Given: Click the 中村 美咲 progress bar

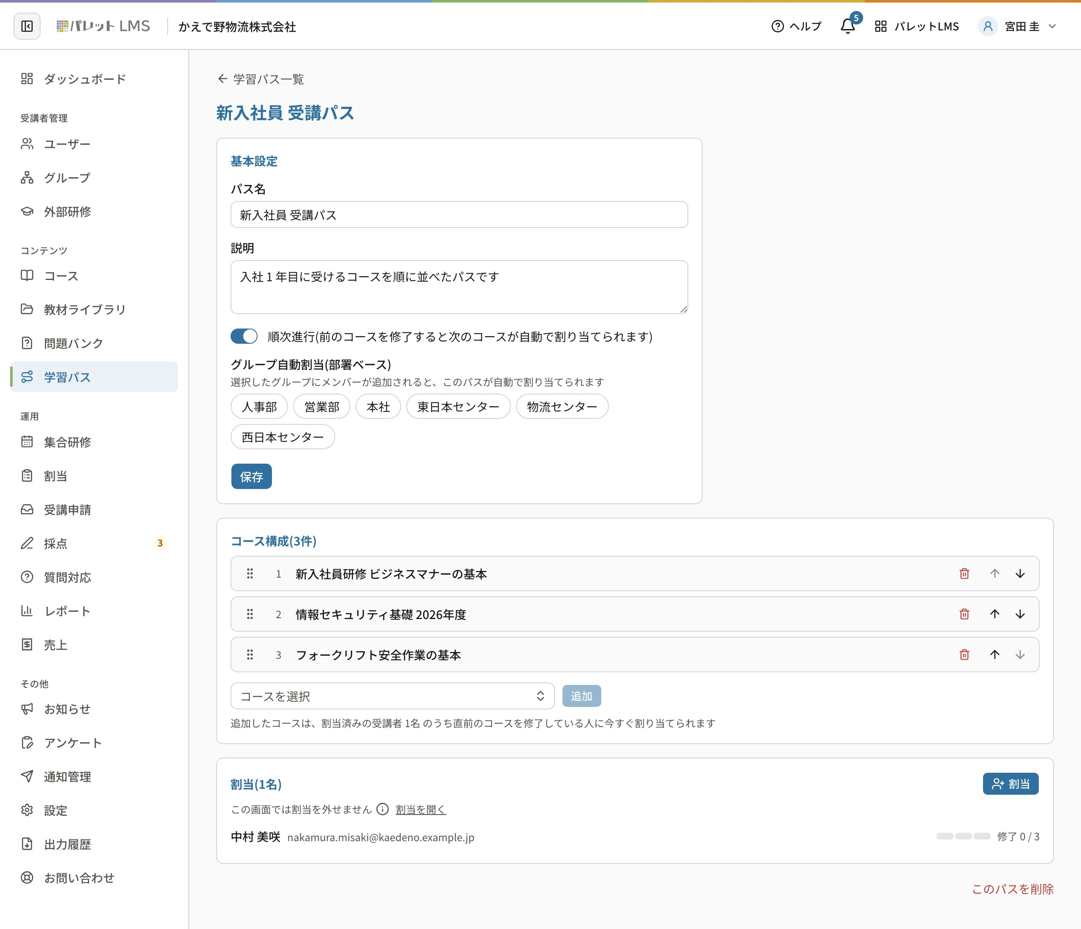Looking at the screenshot, I should coord(963,837).
